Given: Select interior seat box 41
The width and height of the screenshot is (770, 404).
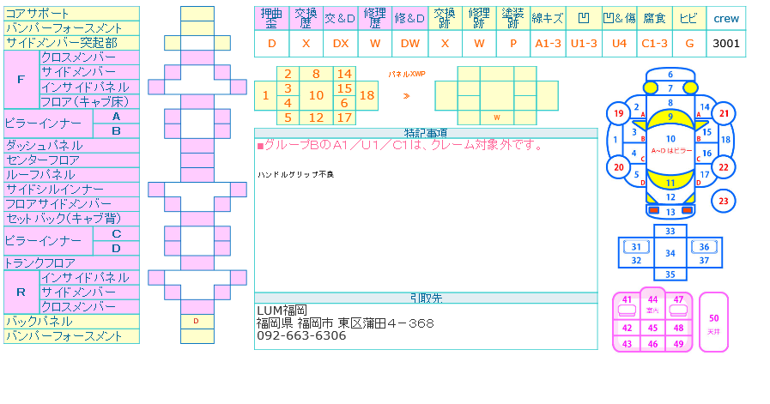Looking at the screenshot, I should (627, 300).
